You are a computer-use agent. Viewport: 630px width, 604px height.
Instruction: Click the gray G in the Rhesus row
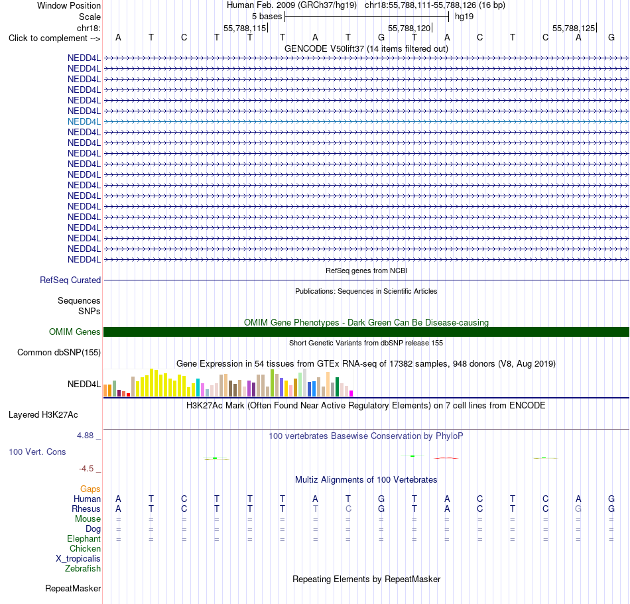[578, 509]
